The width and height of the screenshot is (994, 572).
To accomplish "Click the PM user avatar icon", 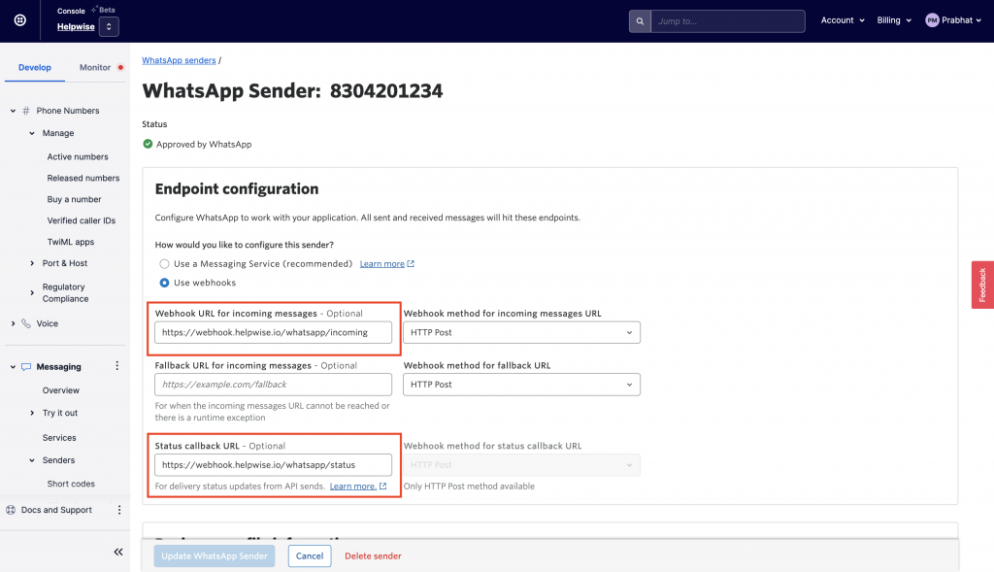I will pyautogui.click(x=932, y=20).
